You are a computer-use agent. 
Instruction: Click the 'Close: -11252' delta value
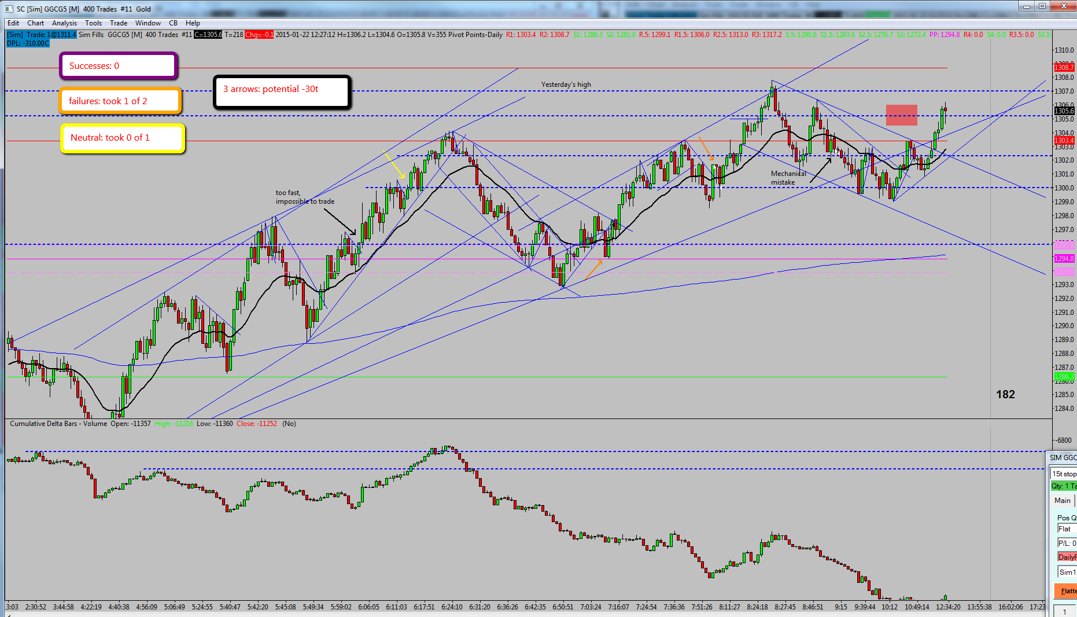(257, 424)
